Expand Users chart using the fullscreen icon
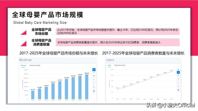198x111 pixels. coord(178,83)
